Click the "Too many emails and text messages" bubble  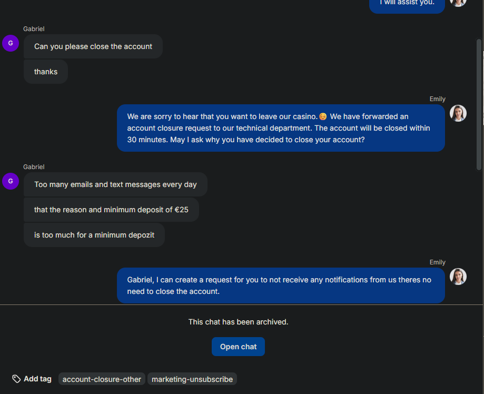(115, 184)
